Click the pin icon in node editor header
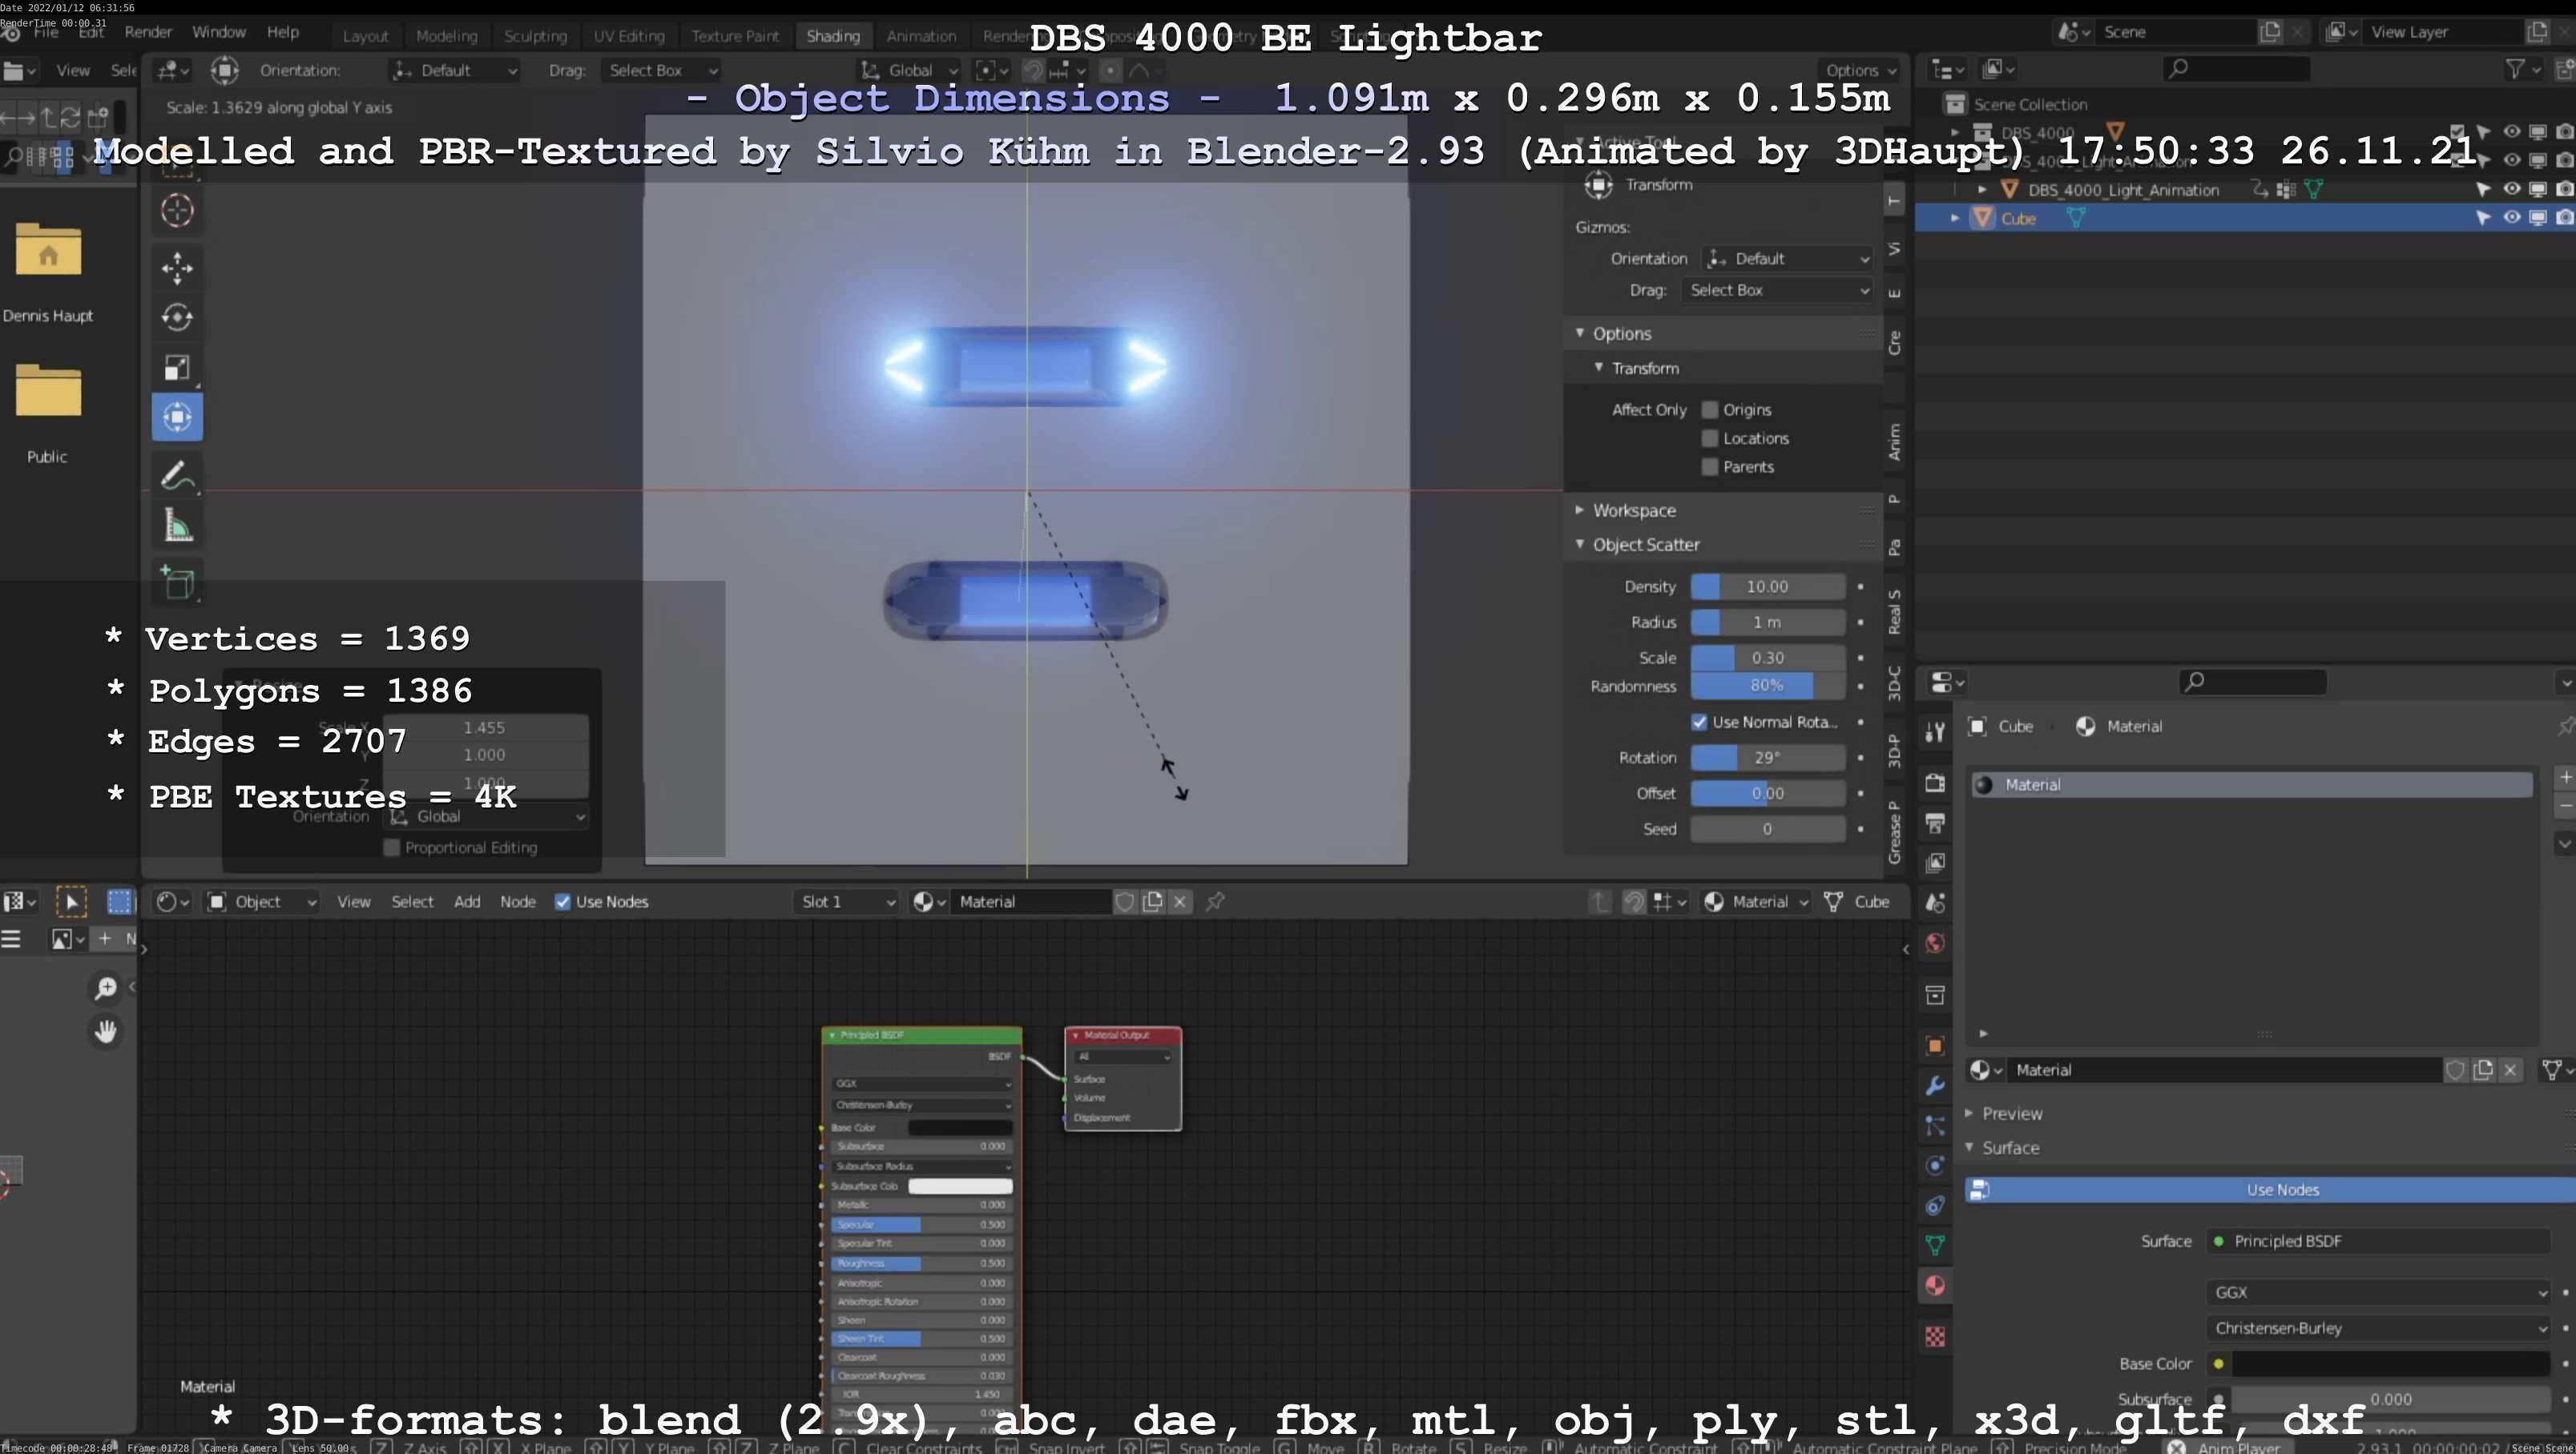This screenshot has height=1454, width=2576. click(x=1215, y=901)
